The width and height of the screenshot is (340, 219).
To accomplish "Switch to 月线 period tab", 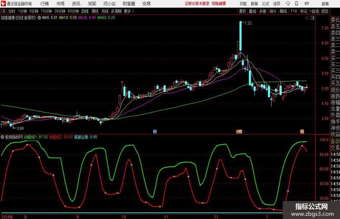I will coord(105,11).
